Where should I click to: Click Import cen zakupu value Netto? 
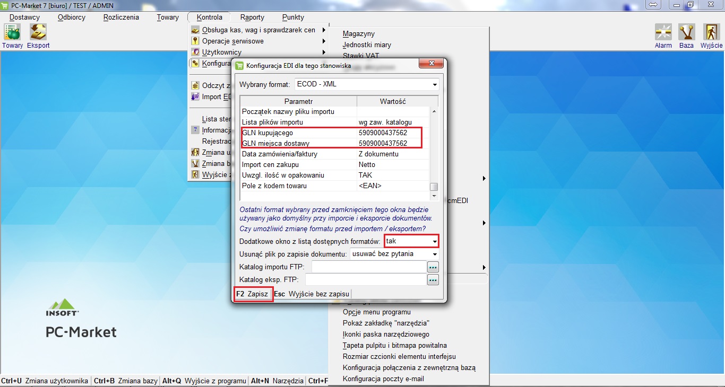coord(393,165)
